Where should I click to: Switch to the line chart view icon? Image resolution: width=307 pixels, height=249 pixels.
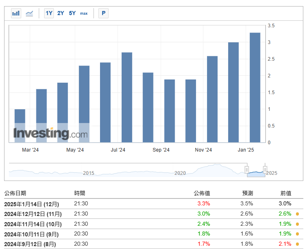(29, 13)
